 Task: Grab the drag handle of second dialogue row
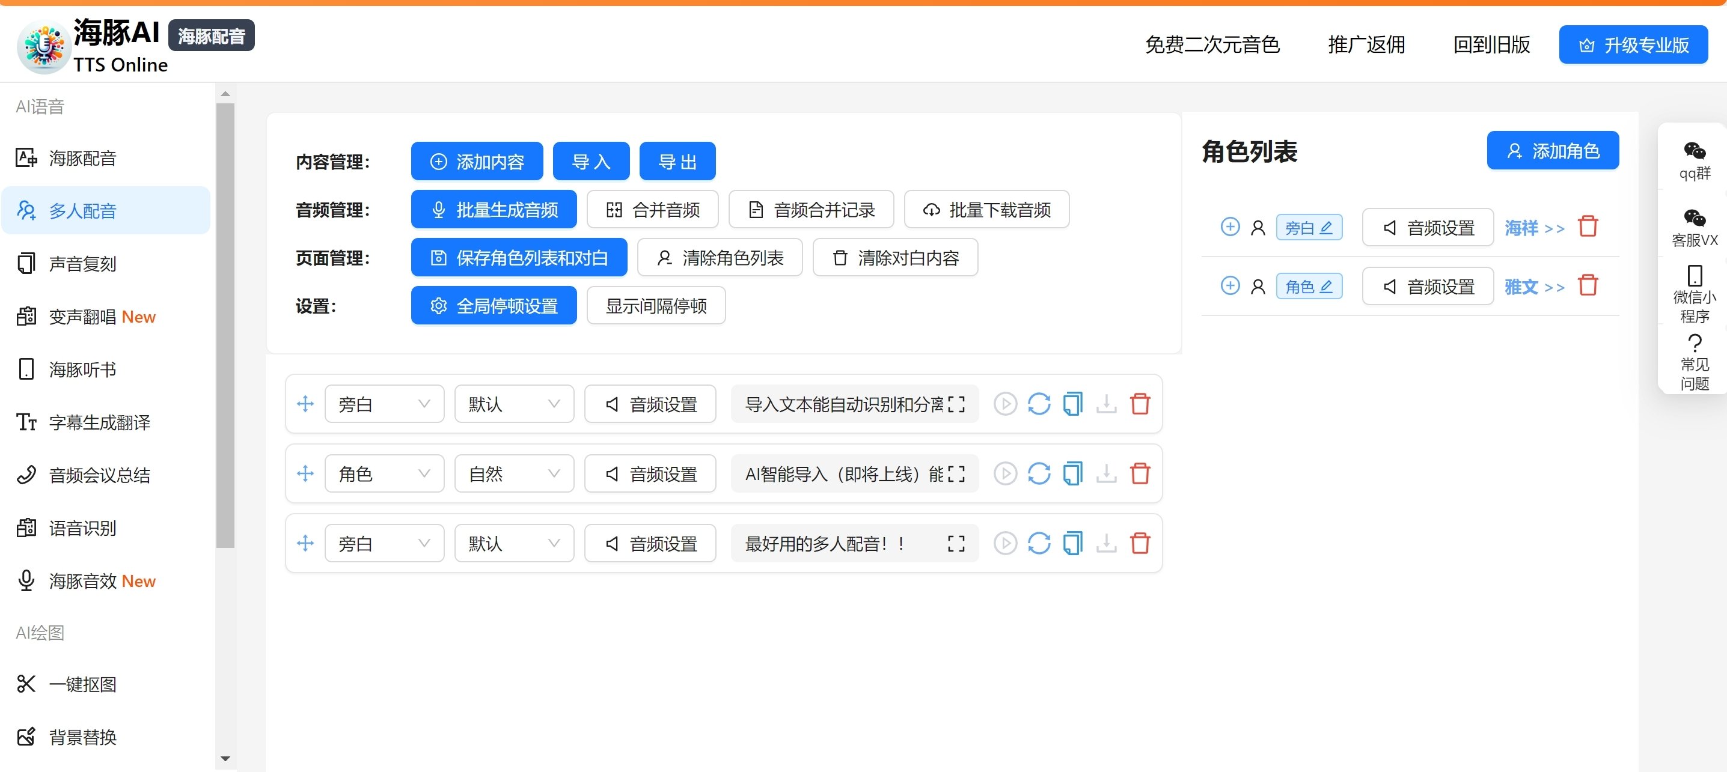point(305,474)
